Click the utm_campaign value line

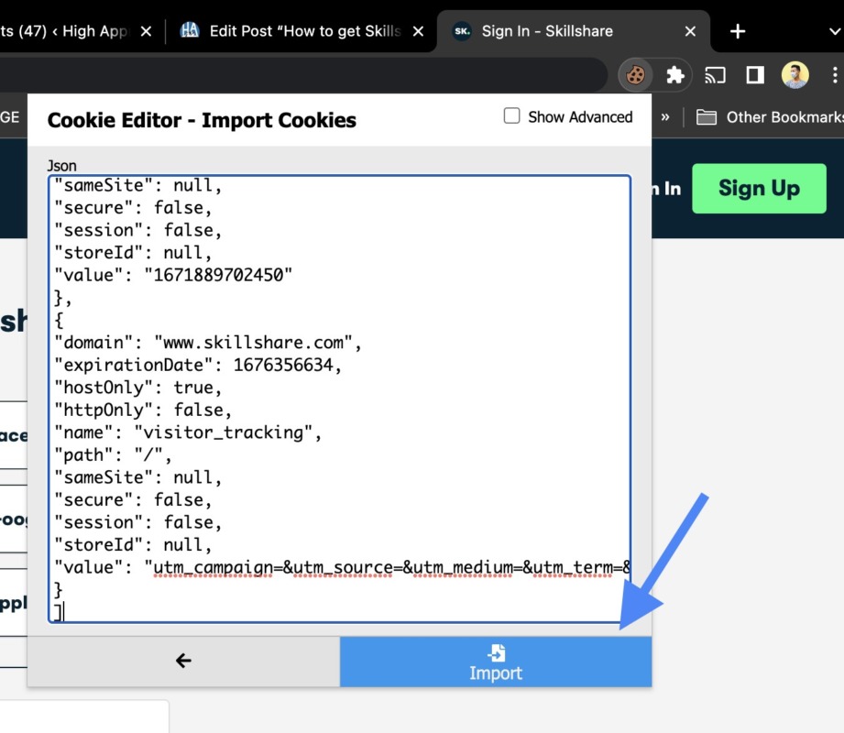343,567
